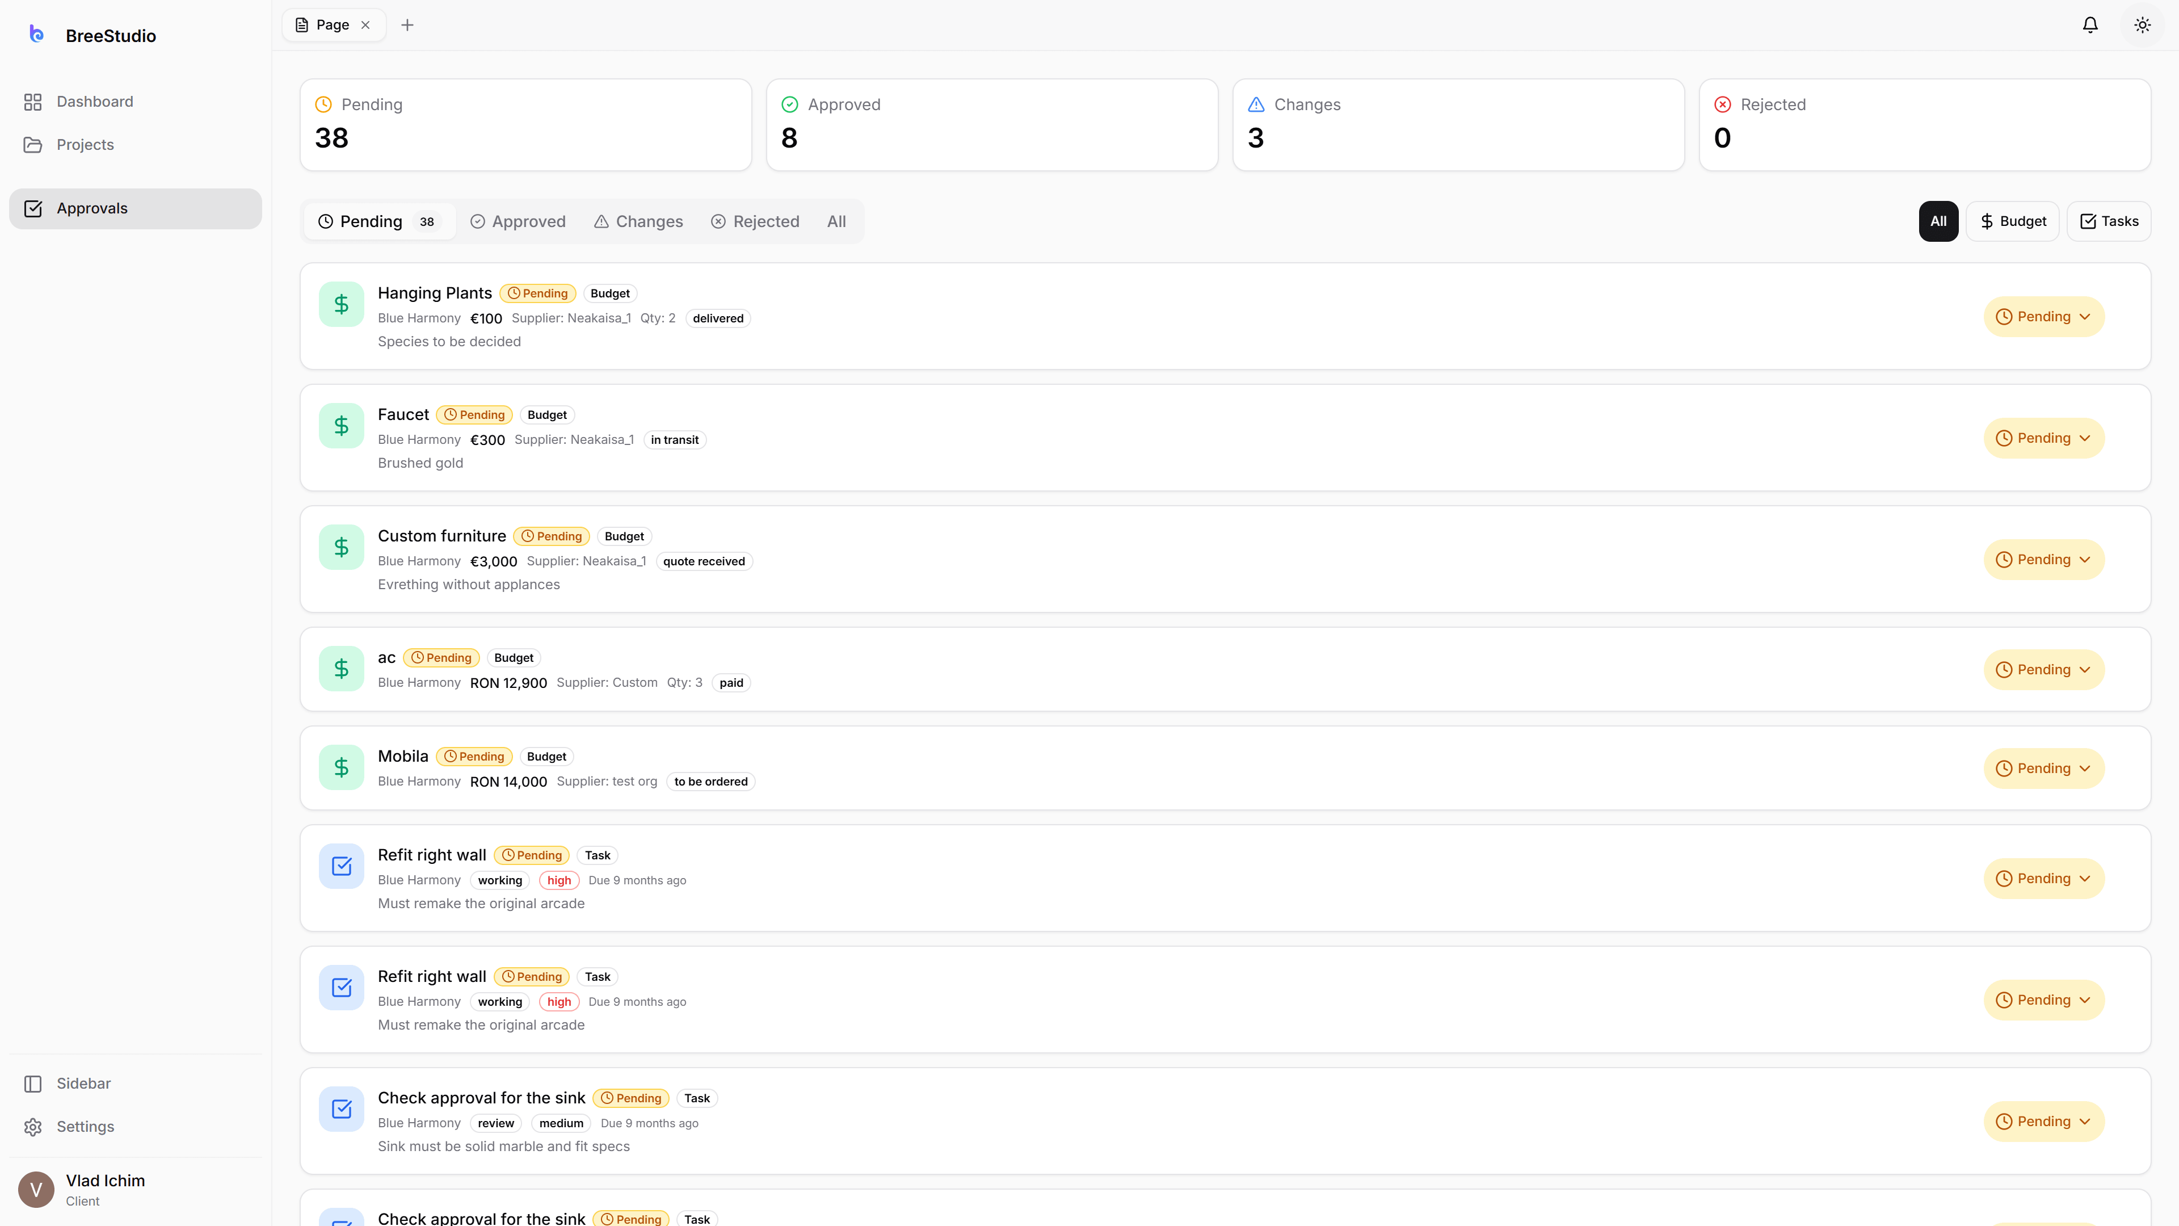Filter by Tasks items
The height and width of the screenshot is (1226, 2179).
click(x=2109, y=221)
